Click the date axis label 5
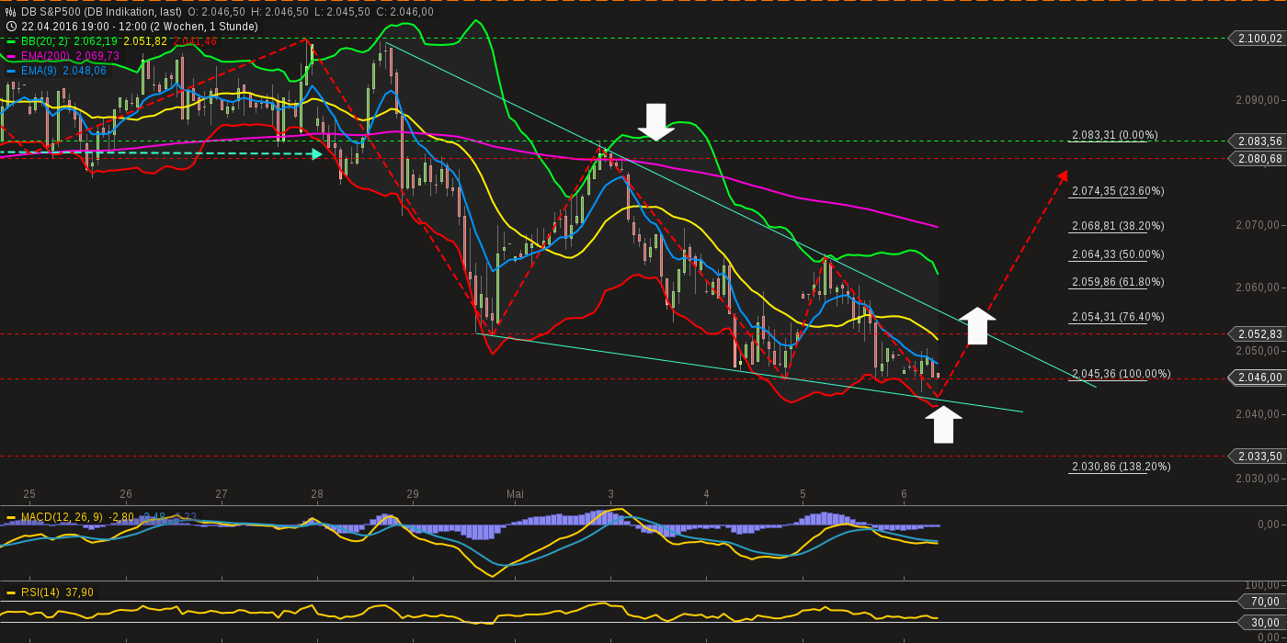The image size is (1287, 643). coord(803,494)
